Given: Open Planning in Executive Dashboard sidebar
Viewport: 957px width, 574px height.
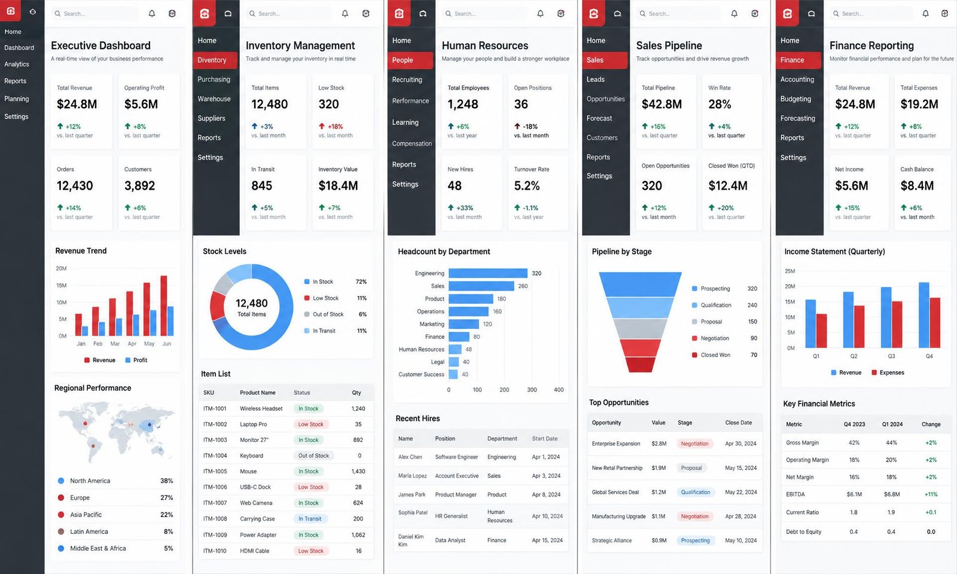Looking at the screenshot, I should click(17, 99).
